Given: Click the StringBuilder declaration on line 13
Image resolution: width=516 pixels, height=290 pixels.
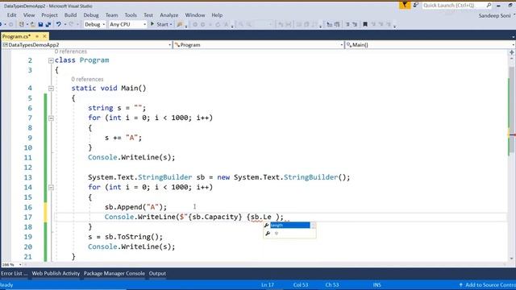Looking at the screenshot, I should (218, 177).
